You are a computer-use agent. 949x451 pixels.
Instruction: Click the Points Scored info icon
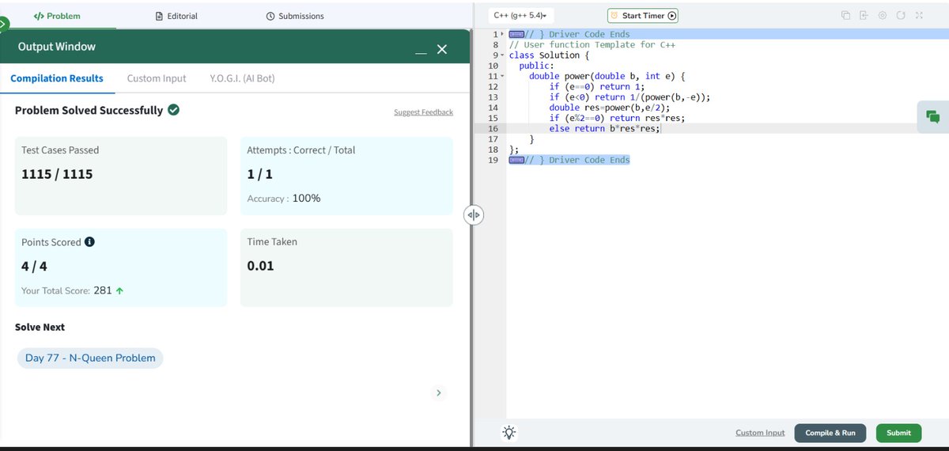pyautogui.click(x=90, y=242)
